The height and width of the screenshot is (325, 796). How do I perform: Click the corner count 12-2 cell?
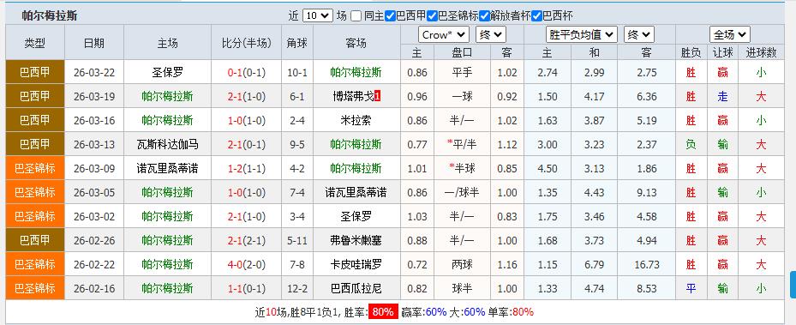(297, 288)
